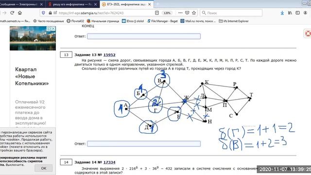Close the решу егэ информатика tab
Image resolution: width=311 pixels, height=175 pixels.
point(96,4)
